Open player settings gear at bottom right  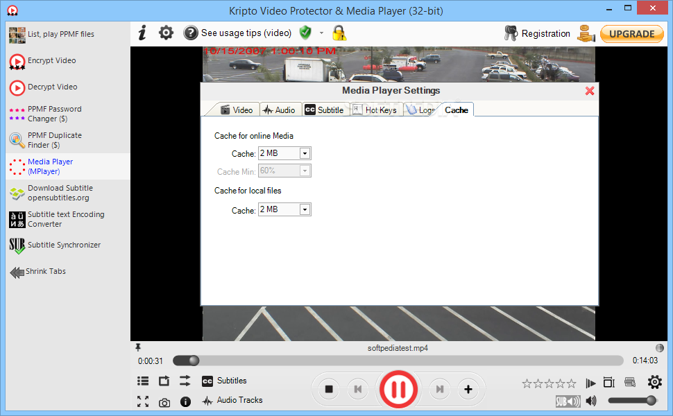point(654,382)
